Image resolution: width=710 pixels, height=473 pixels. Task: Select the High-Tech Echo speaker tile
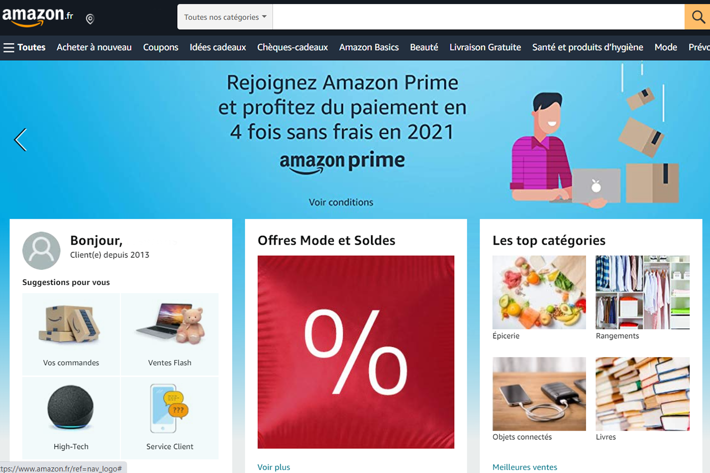[71, 417]
